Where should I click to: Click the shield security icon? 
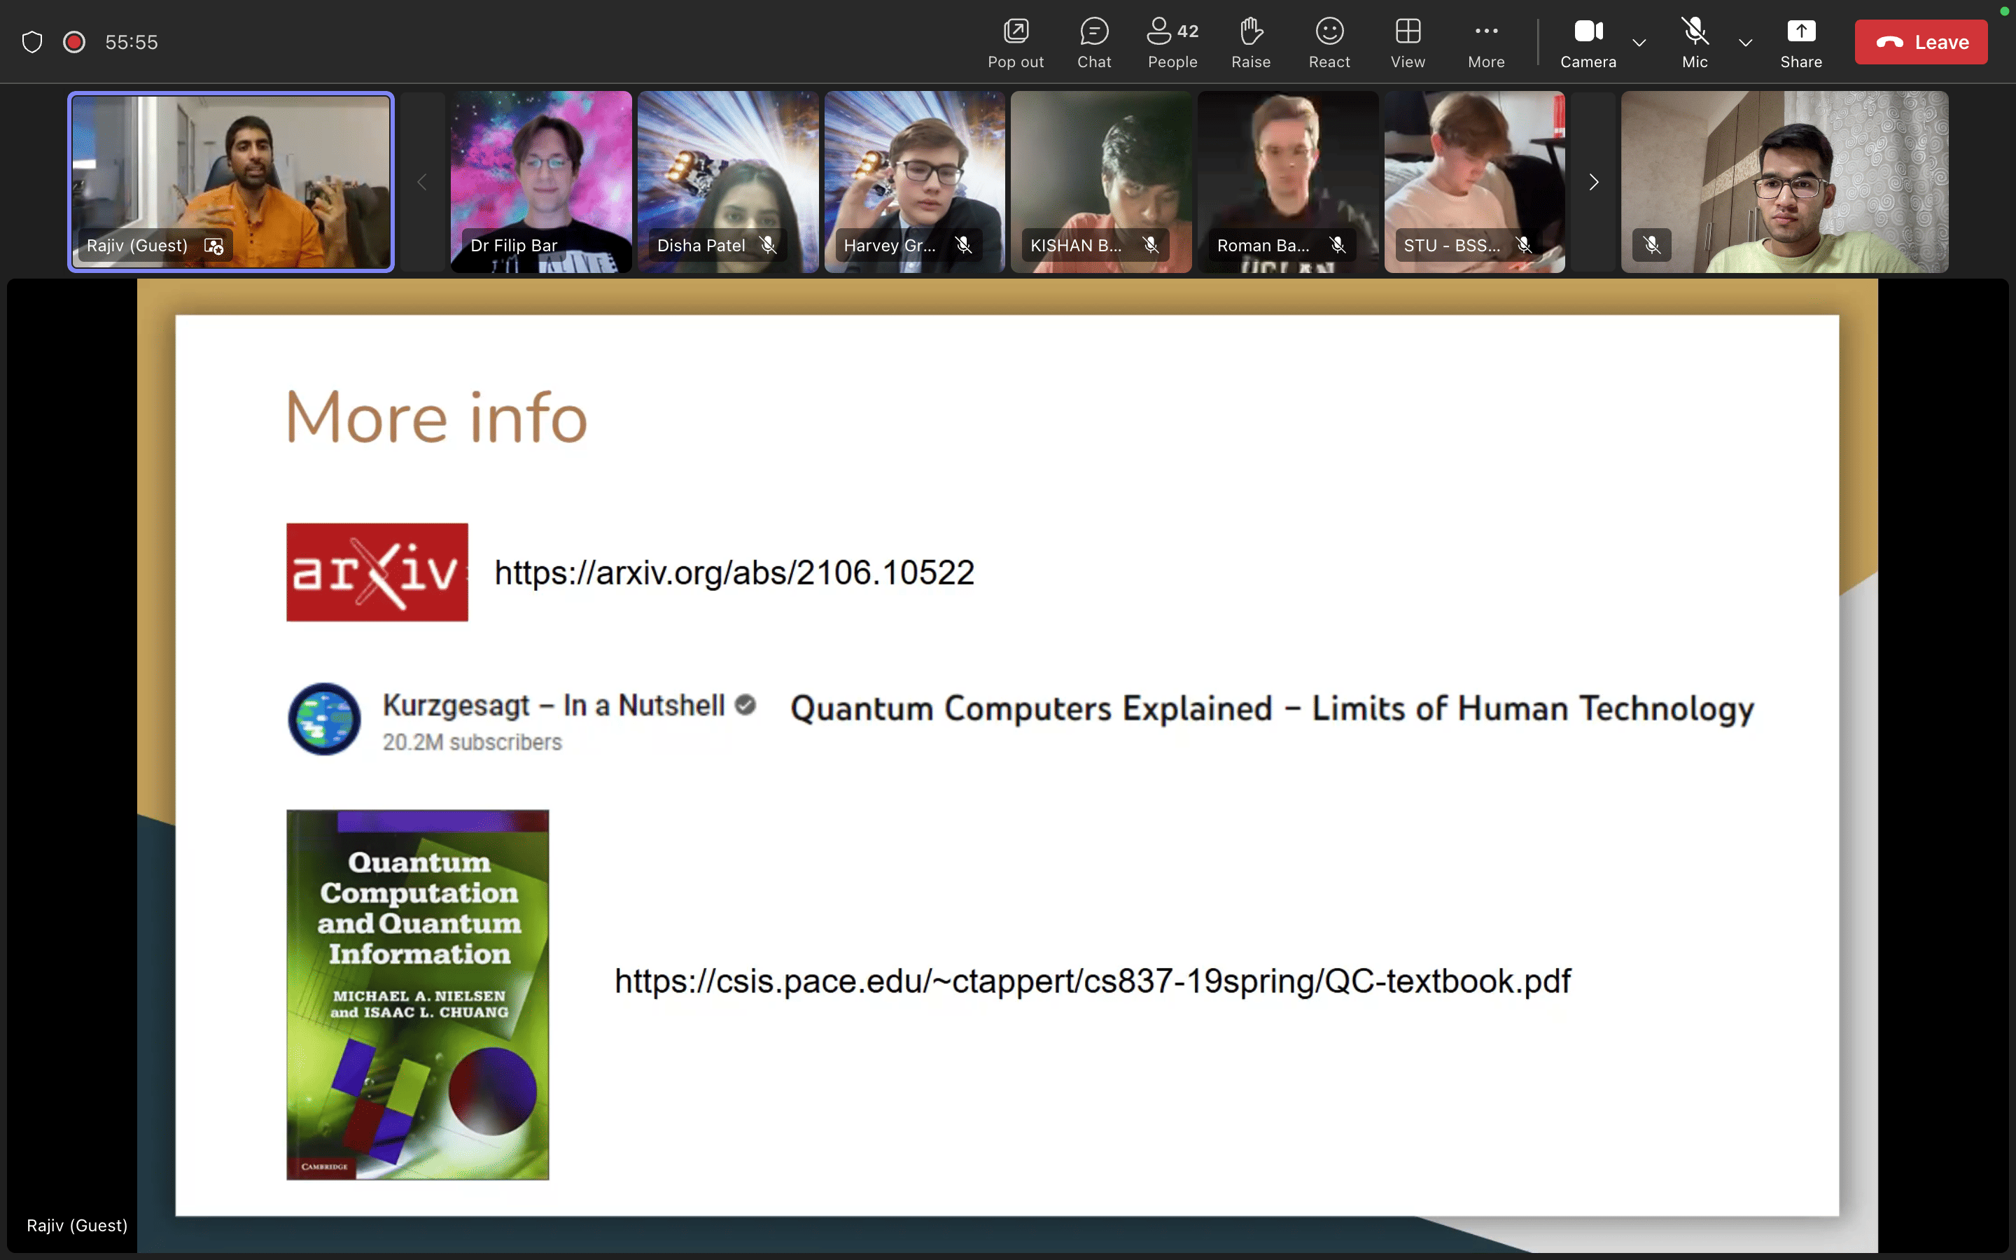(31, 42)
